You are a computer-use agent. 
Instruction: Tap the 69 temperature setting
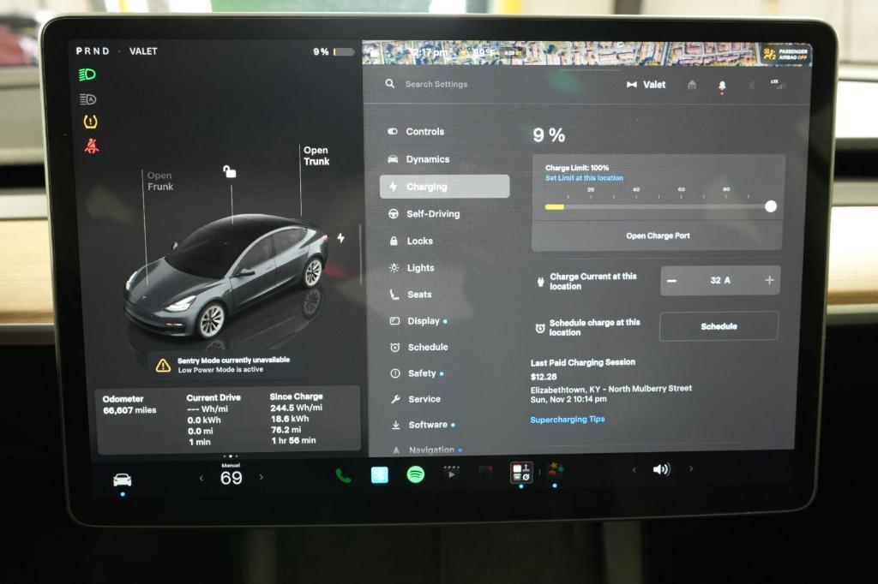point(232,478)
